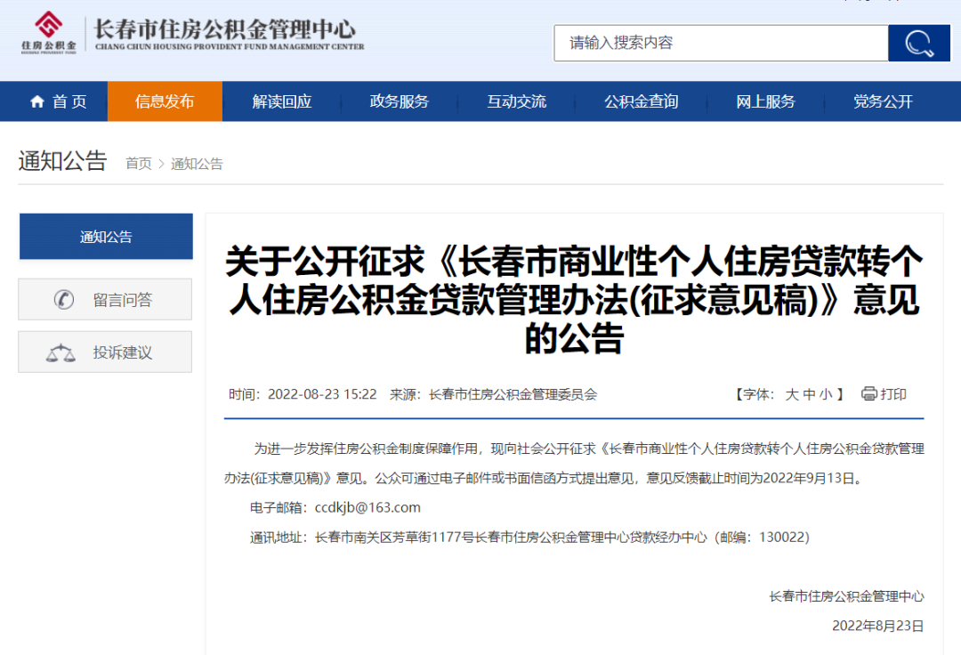Click the magnifier search button

(918, 43)
